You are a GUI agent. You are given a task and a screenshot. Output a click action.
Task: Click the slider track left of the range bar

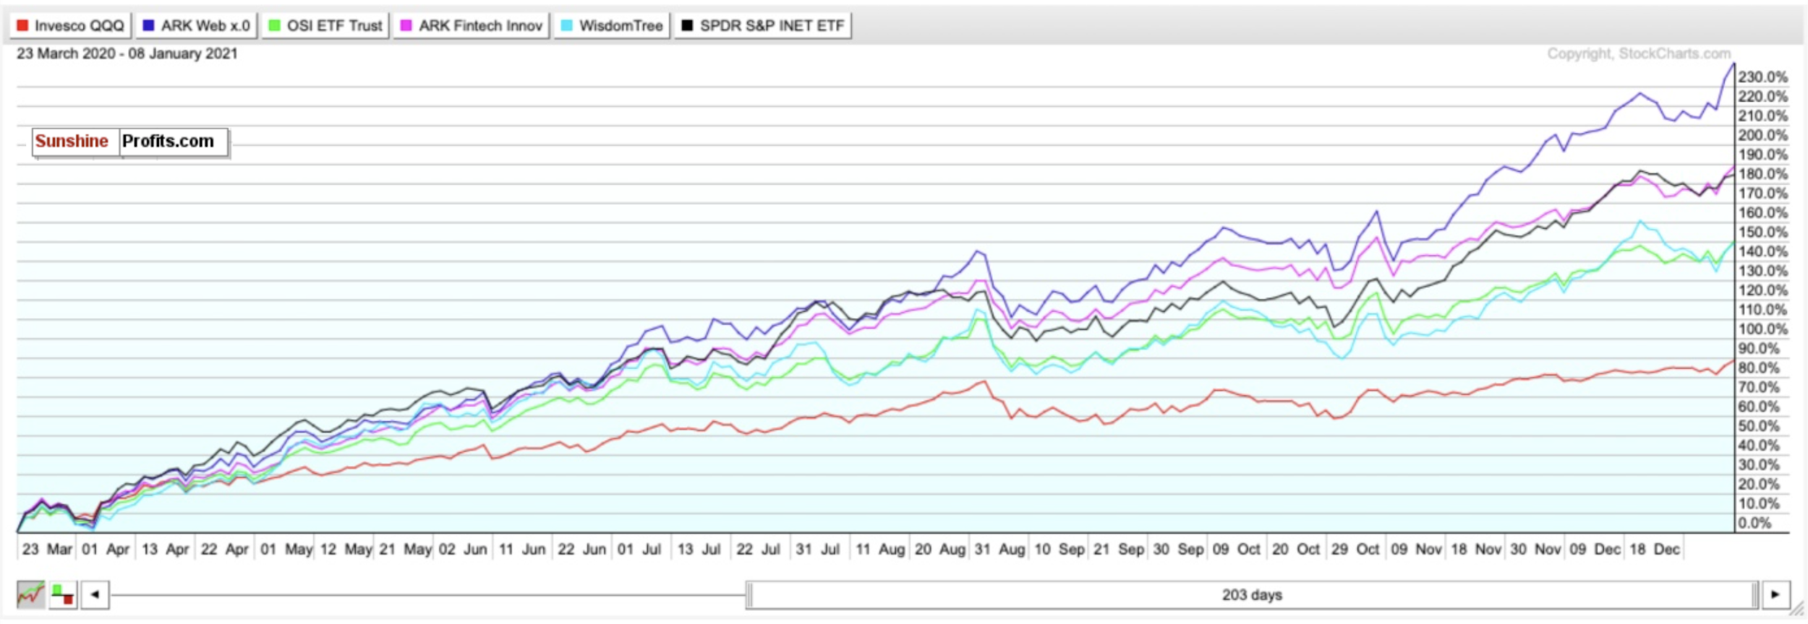427,596
